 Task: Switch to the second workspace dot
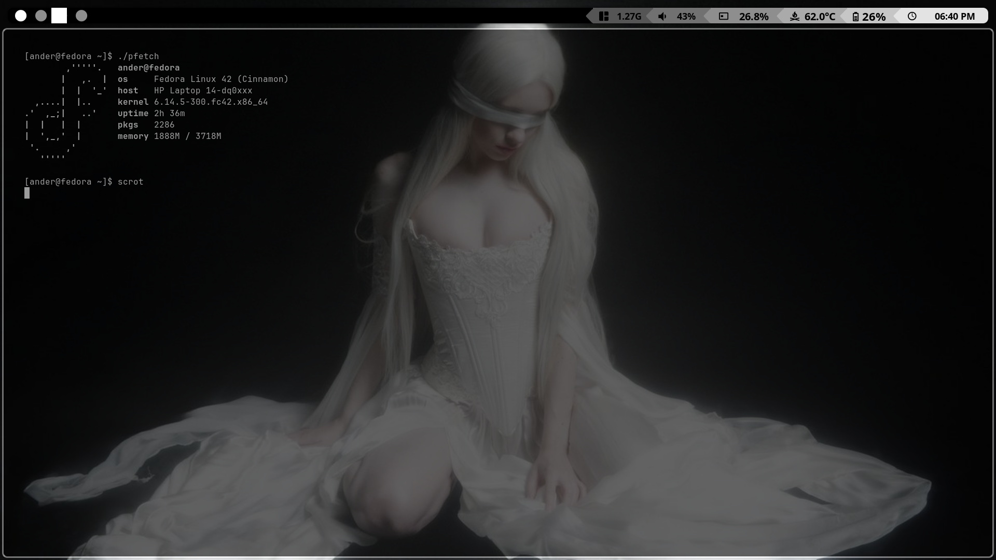click(x=41, y=16)
